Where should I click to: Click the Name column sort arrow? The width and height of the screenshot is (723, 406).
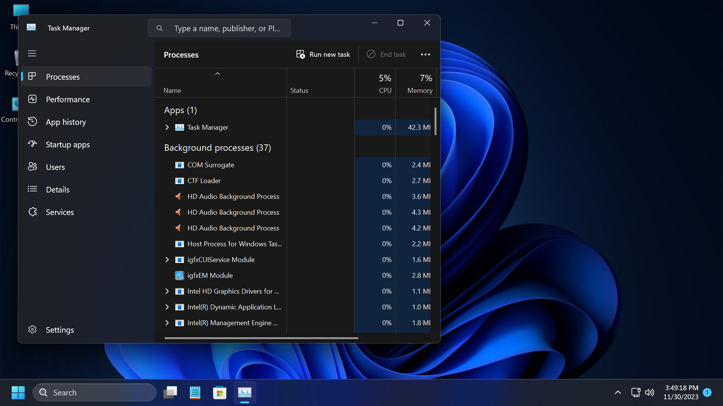pos(217,74)
